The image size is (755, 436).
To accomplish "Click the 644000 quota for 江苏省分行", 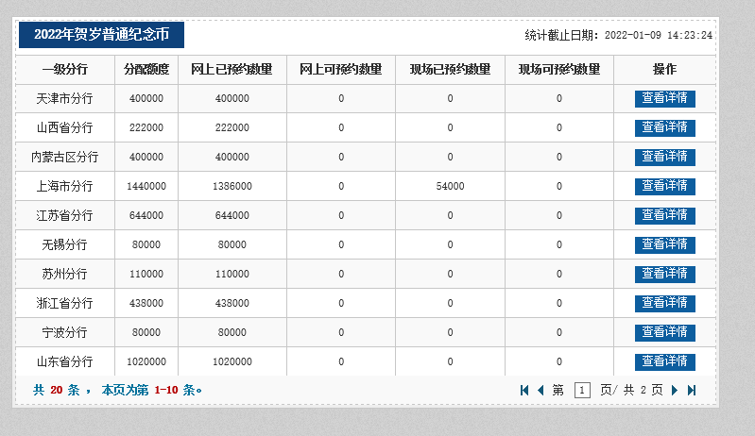I will (x=146, y=216).
